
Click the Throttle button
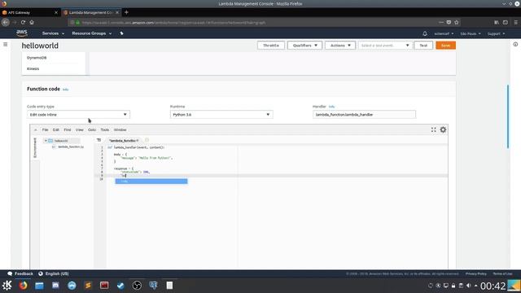271,46
